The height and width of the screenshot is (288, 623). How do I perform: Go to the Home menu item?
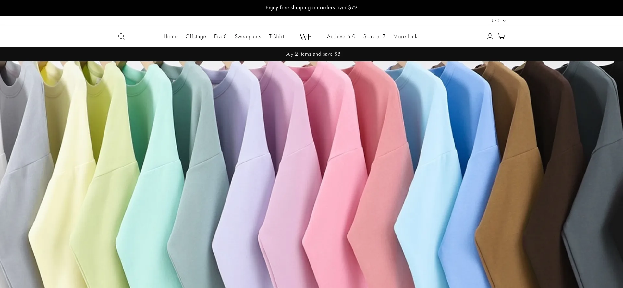pos(170,37)
